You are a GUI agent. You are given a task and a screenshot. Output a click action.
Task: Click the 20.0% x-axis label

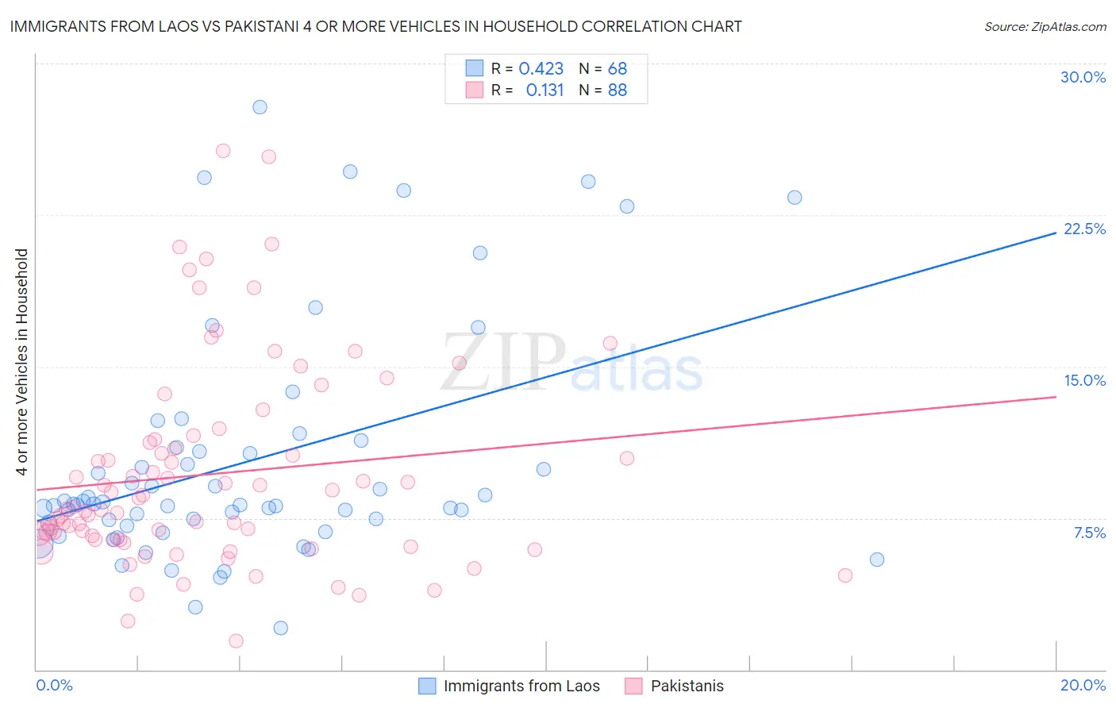point(1083,685)
